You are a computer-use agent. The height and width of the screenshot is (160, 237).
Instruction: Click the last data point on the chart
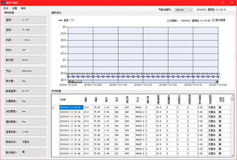coord(218,77)
